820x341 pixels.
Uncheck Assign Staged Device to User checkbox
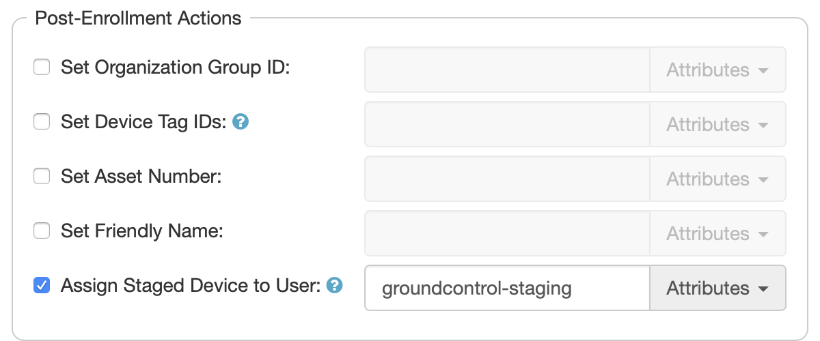click(42, 286)
